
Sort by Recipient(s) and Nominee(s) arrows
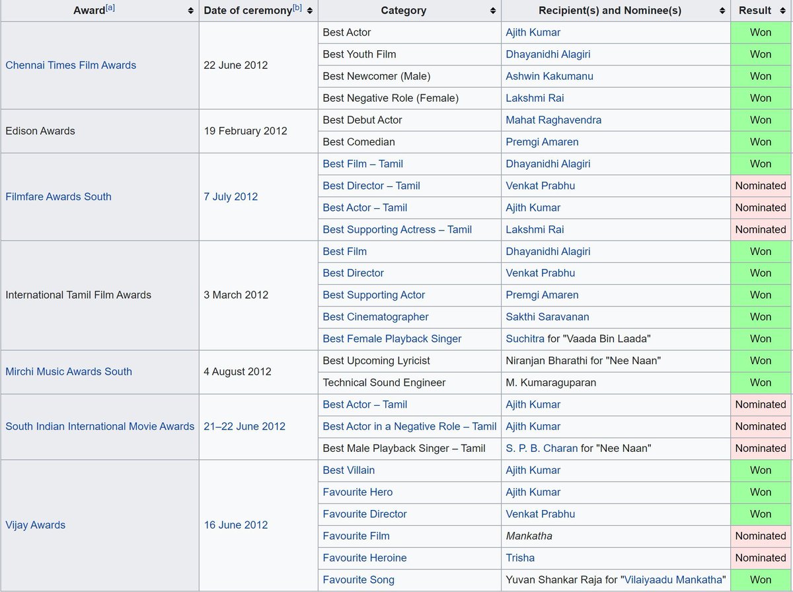pos(722,11)
